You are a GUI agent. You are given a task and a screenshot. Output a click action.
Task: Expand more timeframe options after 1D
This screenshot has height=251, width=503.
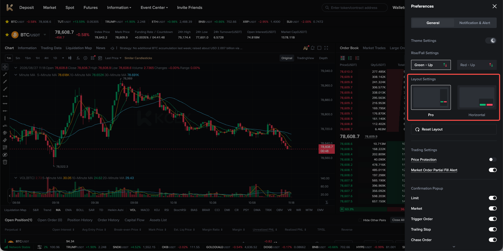63,58
